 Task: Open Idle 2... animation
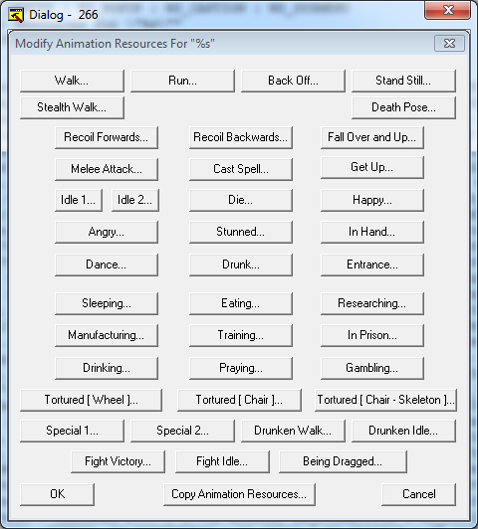(x=135, y=200)
